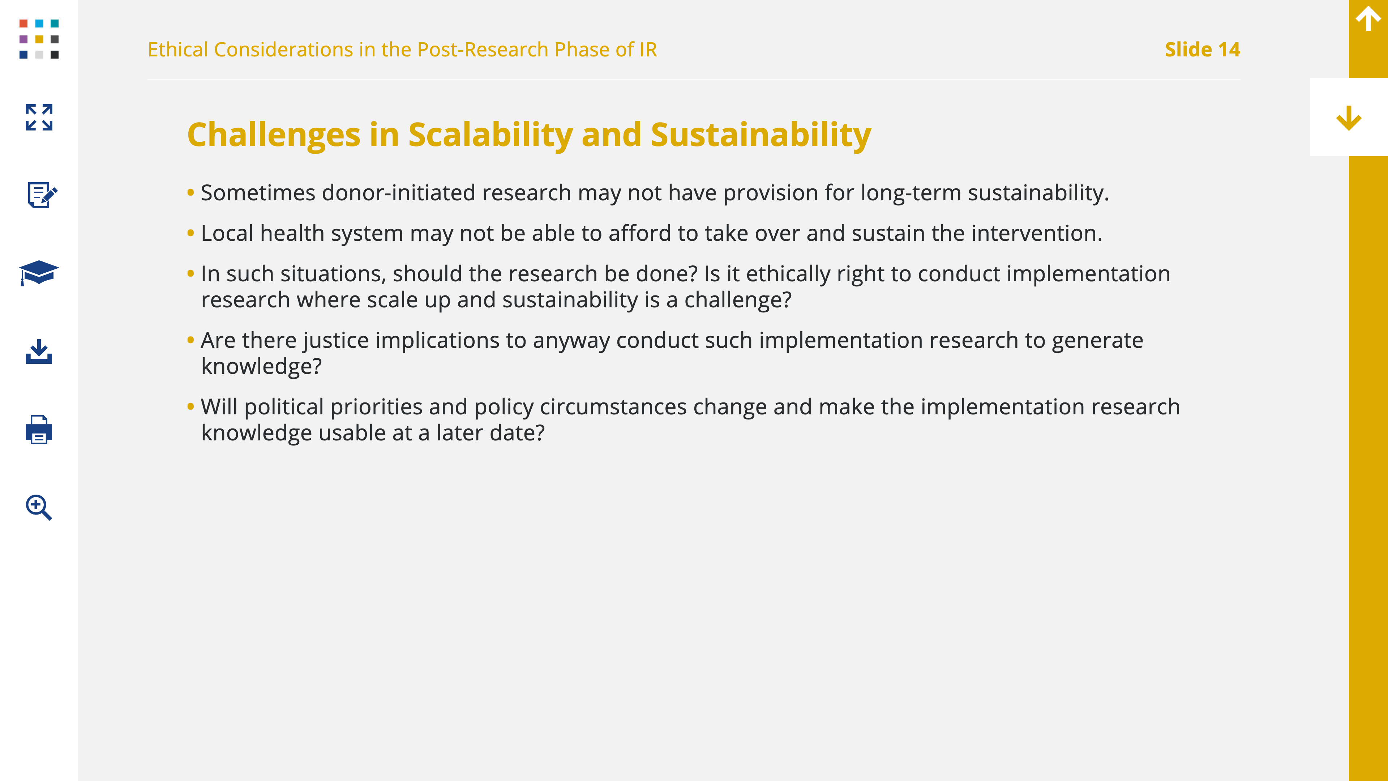Click the bullet about donor-initiated research
The height and width of the screenshot is (781, 1388).
click(x=648, y=193)
